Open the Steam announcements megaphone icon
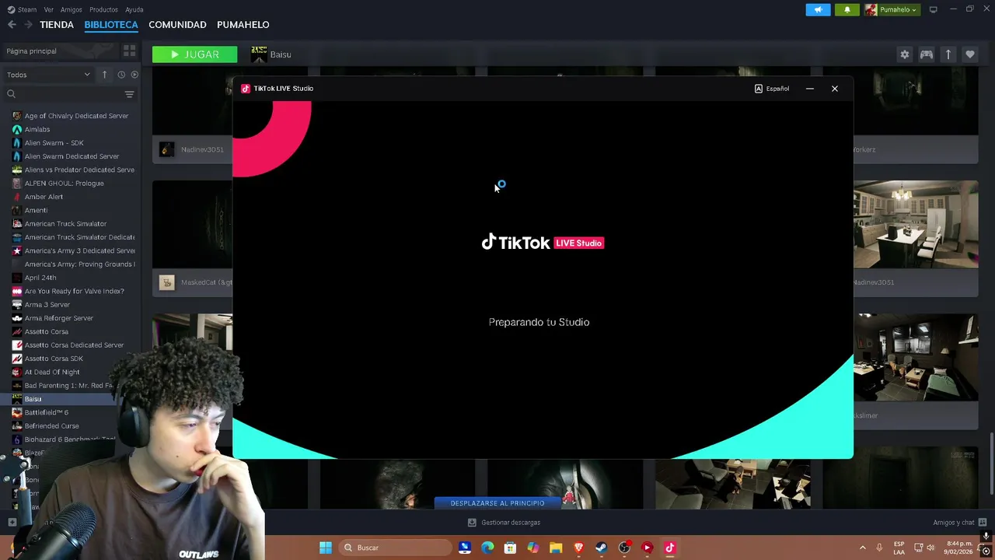Screen dimensions: 995x560 click(x=818, y=9)
